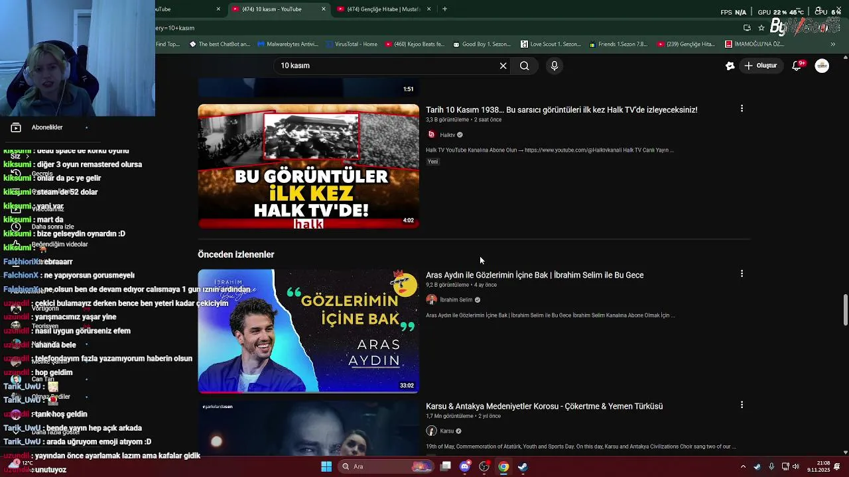
Task: Click the webcam overlay in the corner
Action: click(x=78, y=58)
